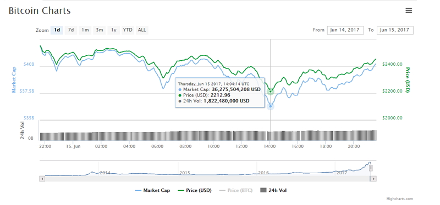
Task: Toggle the Price (USD) series in legend
Action: (195, 190)
